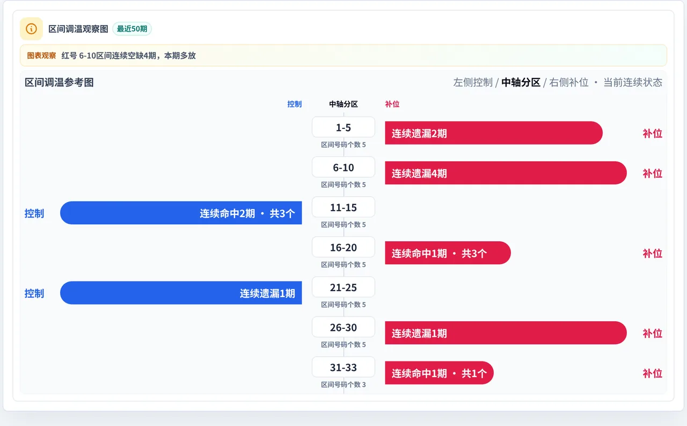
Task: Select the 26-30 zone box
Action: click(343, 327)
